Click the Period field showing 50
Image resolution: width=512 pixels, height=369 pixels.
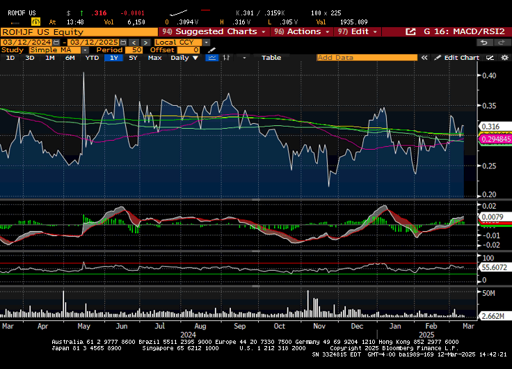click(134, 50)
